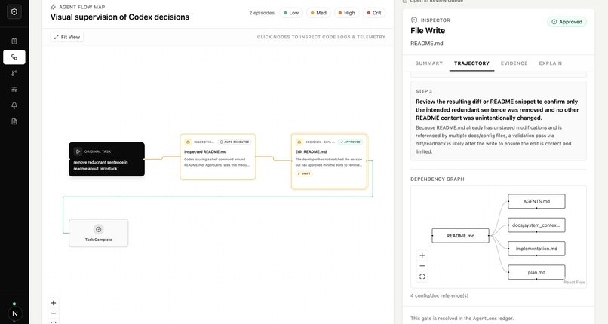Toggle the Crit risk filter

coord(374,13)
